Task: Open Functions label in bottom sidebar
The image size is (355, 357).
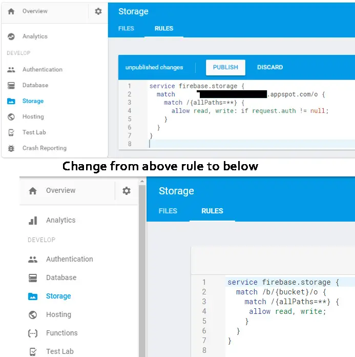Action: tap(62, 333)
